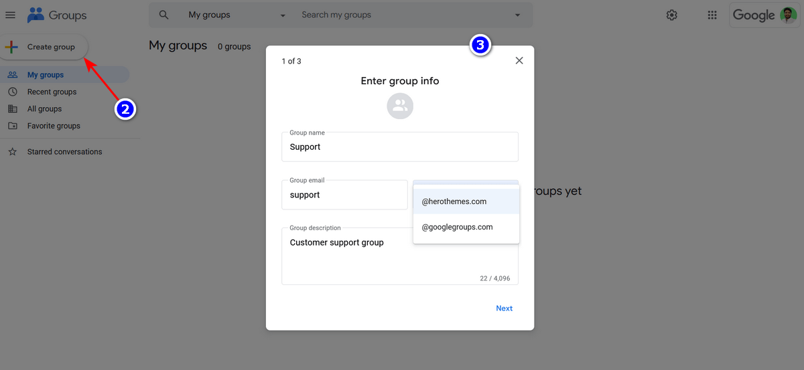Open the Google account avatar
804x370 pixels.
pos(788,15)
